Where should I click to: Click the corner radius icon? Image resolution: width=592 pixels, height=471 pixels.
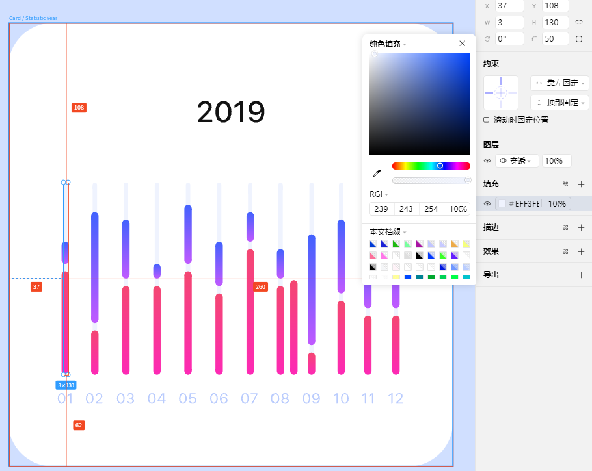pos(534,39)
